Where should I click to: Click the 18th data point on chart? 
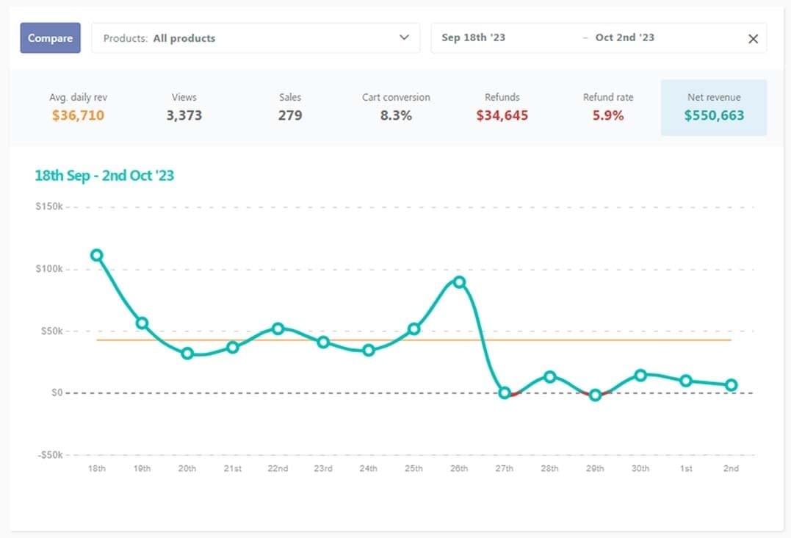96,256
